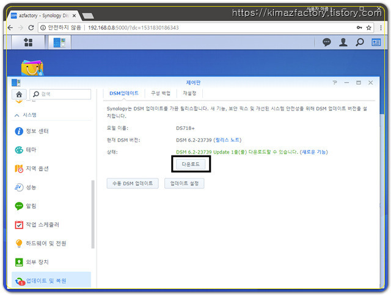Bookmark the page with star icon
This screenshot has width=391, height=295.
[x=369, y=27]
